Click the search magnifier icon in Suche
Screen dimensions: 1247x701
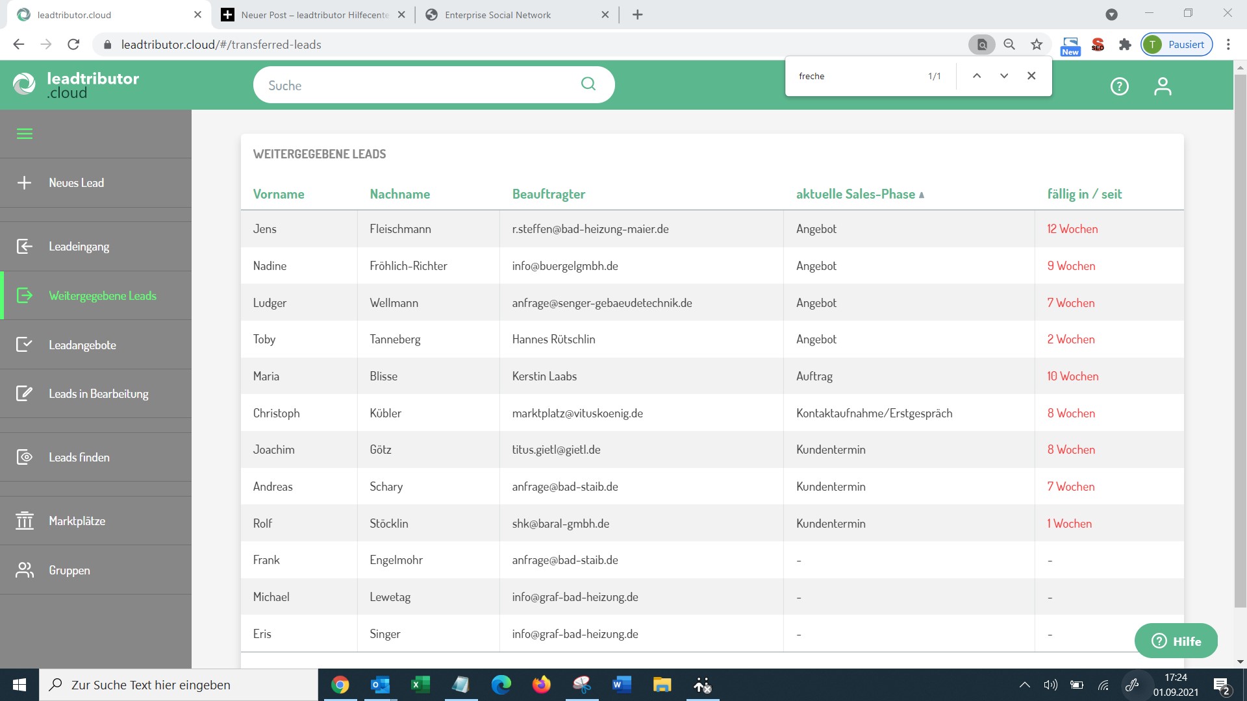pos(588,84)
